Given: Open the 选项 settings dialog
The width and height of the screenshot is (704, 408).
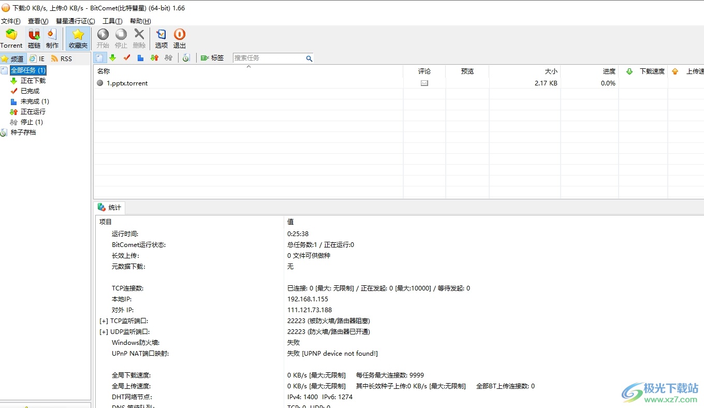Looking at the screenshot, I should (162, 39).
